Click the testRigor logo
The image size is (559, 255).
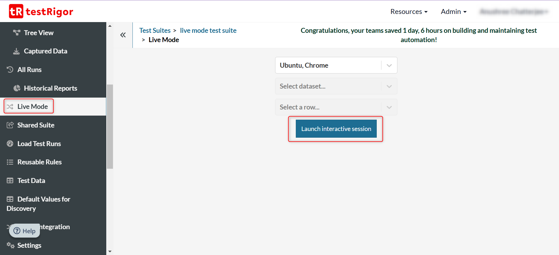pos(41,12)
